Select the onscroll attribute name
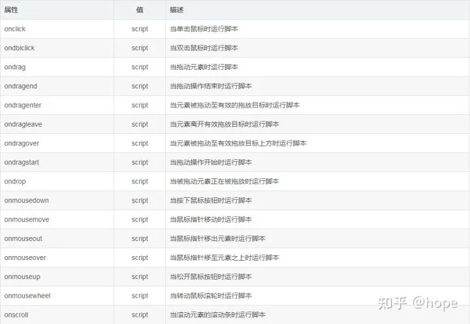 click(x=16, y=315)
